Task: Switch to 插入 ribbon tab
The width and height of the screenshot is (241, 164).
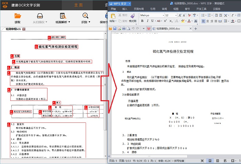Action: [125, 9]
